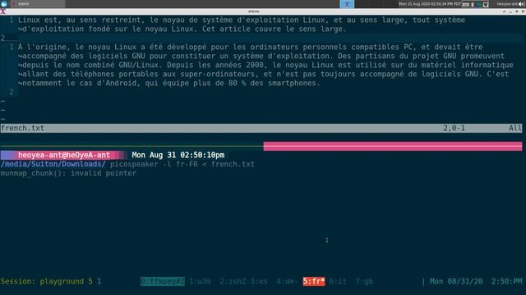526x295 pixels.
Task: Minimize the xterm window
Action: (510, 11)
